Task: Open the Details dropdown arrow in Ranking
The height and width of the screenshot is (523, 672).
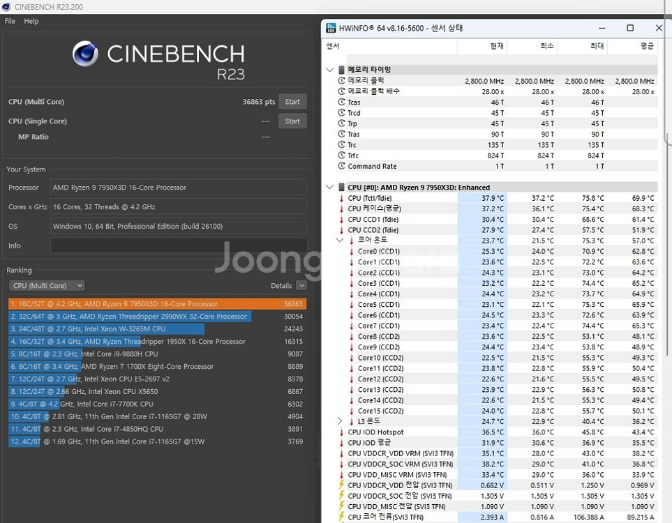Action: [x=301, y=286]
